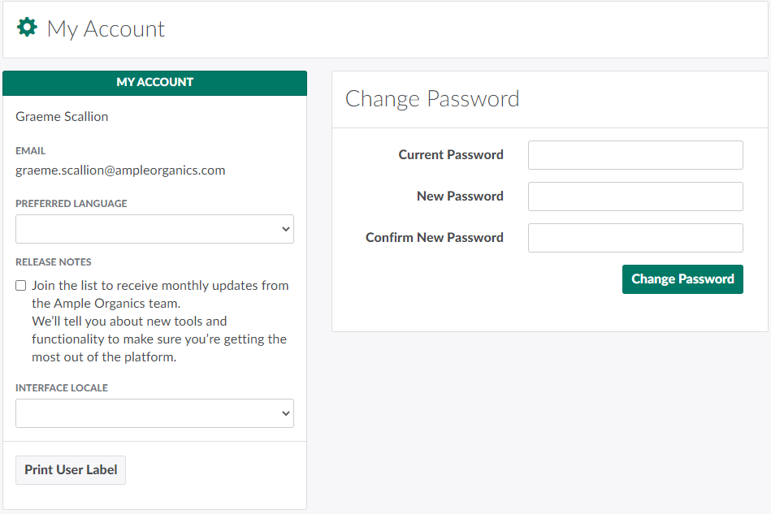Viewport: 771px width, 514px height.
Task: Tick the Release Notes monthly updates checkbox
Action: point(21,286)
